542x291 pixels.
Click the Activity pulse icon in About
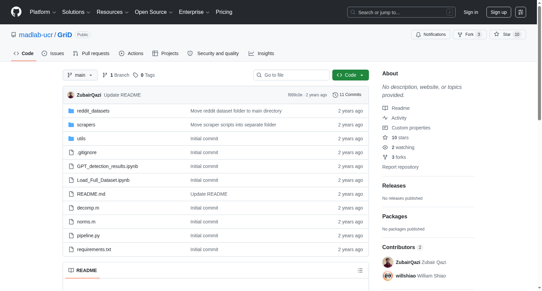pyautogui.click(x=385, y=118)
